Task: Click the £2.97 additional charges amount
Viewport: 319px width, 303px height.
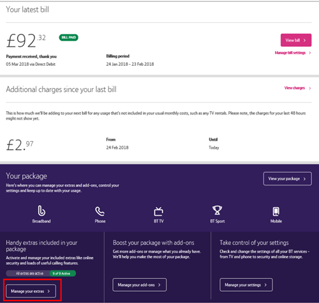Action: point(20,145)
